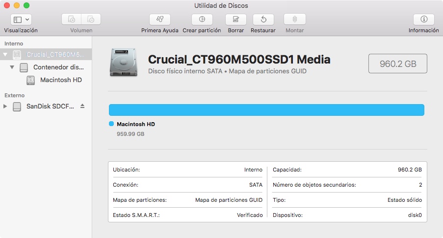Click the blue Macintosh HD partition bar
Viewport: 443px width, 238px height.
[x=266, y=110]
